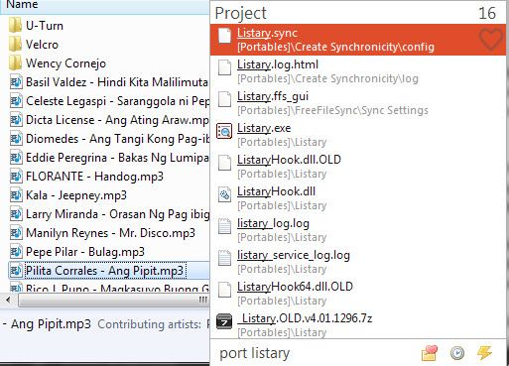Click the mp3 icon for Pilita Corrales
Screen dimensions: 509x366
16,271
